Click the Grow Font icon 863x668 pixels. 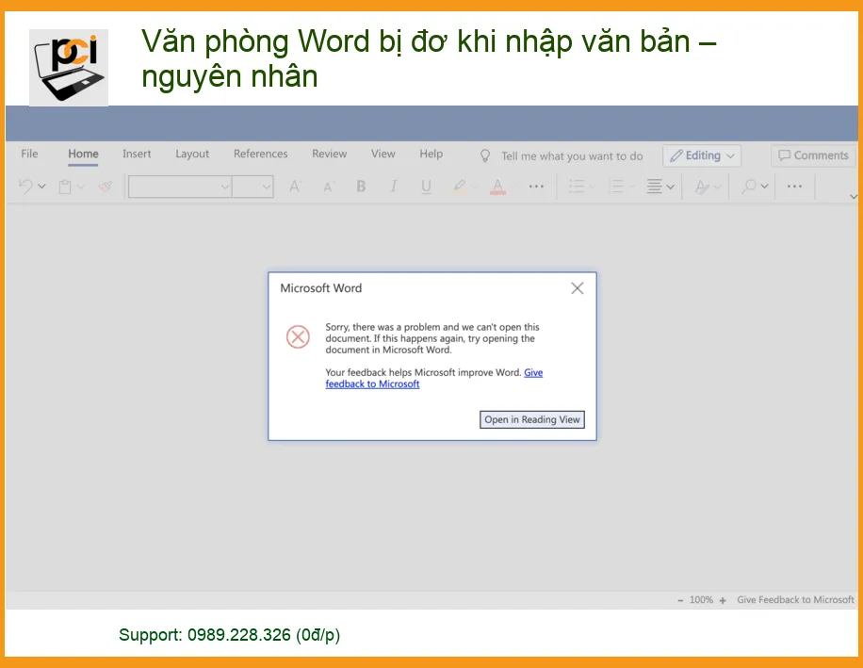295,187
